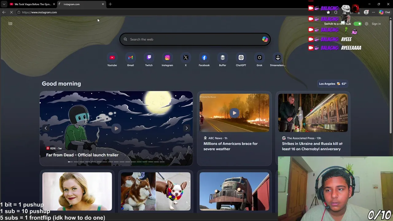Toggle the Switch to a new look switch
The width and height of the screenshot is (393, 221).
click(x=357, y=24)
